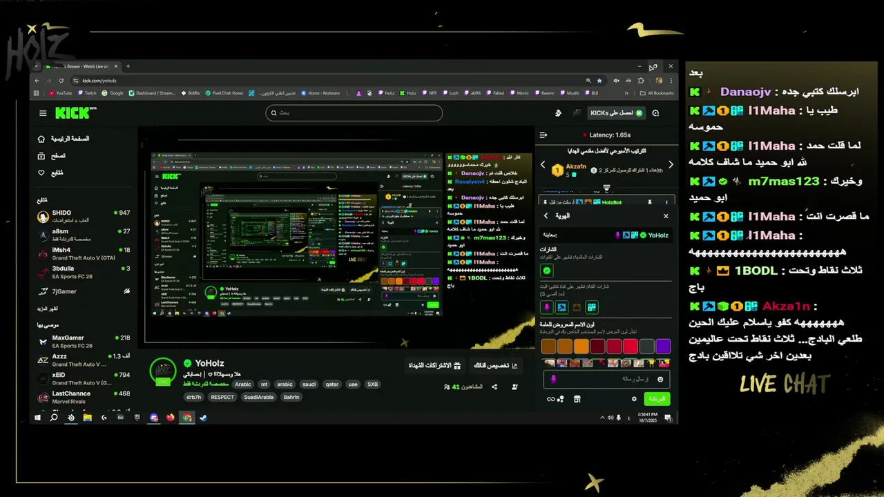Open Steam from the taskbar
Screen dimensions: 884x497
point(203,418)
